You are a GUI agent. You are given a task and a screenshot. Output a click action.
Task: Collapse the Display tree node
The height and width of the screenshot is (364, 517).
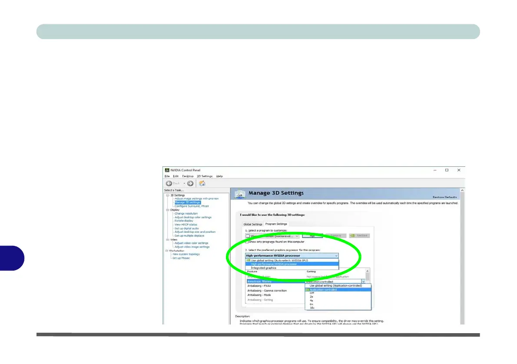coord(168,210)
